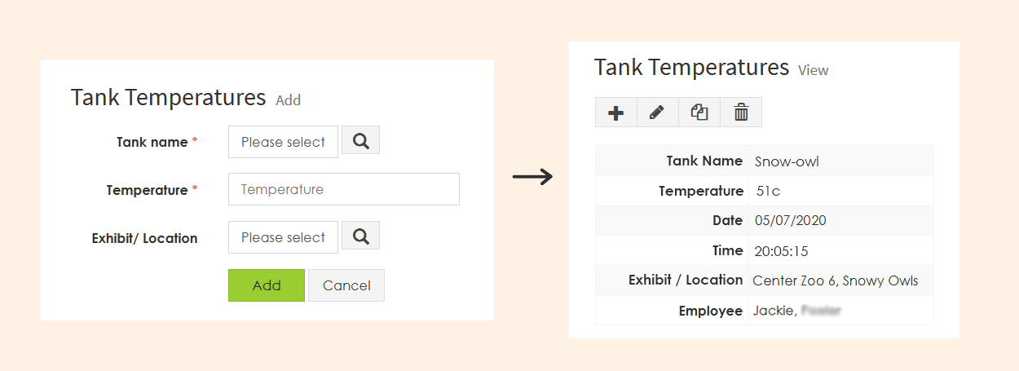Viewport: 1019px width, 371px height.
Task: Click the Temperature input field
Action: pos(344,189)
